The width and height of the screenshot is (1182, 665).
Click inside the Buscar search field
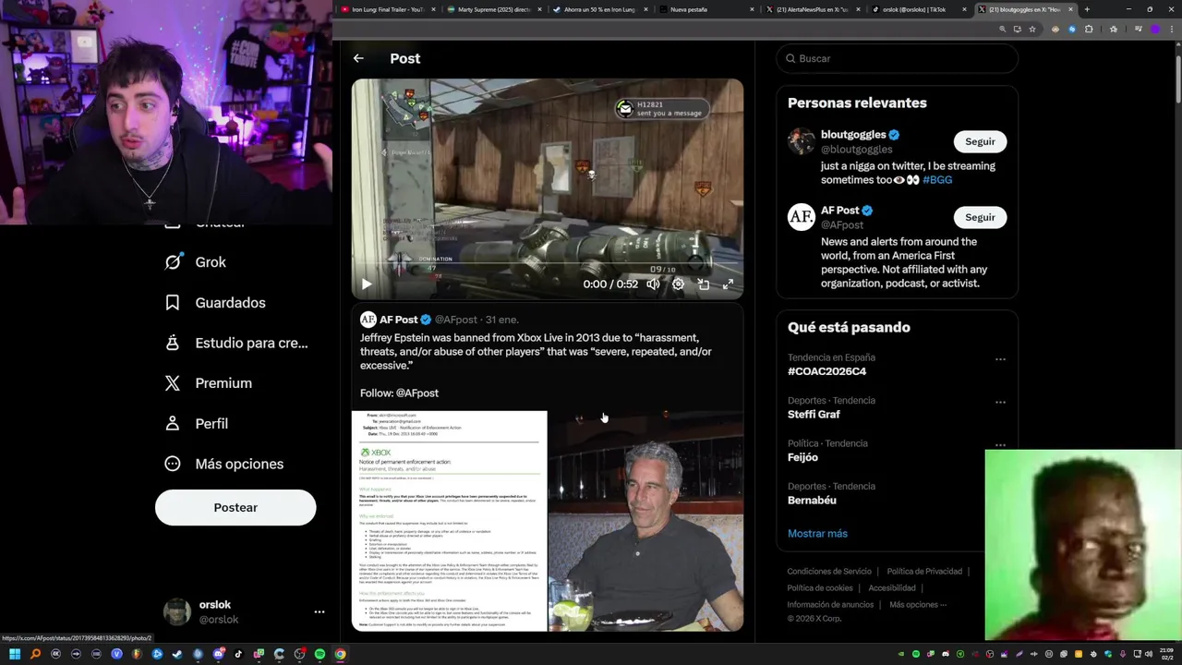[897, 58]
